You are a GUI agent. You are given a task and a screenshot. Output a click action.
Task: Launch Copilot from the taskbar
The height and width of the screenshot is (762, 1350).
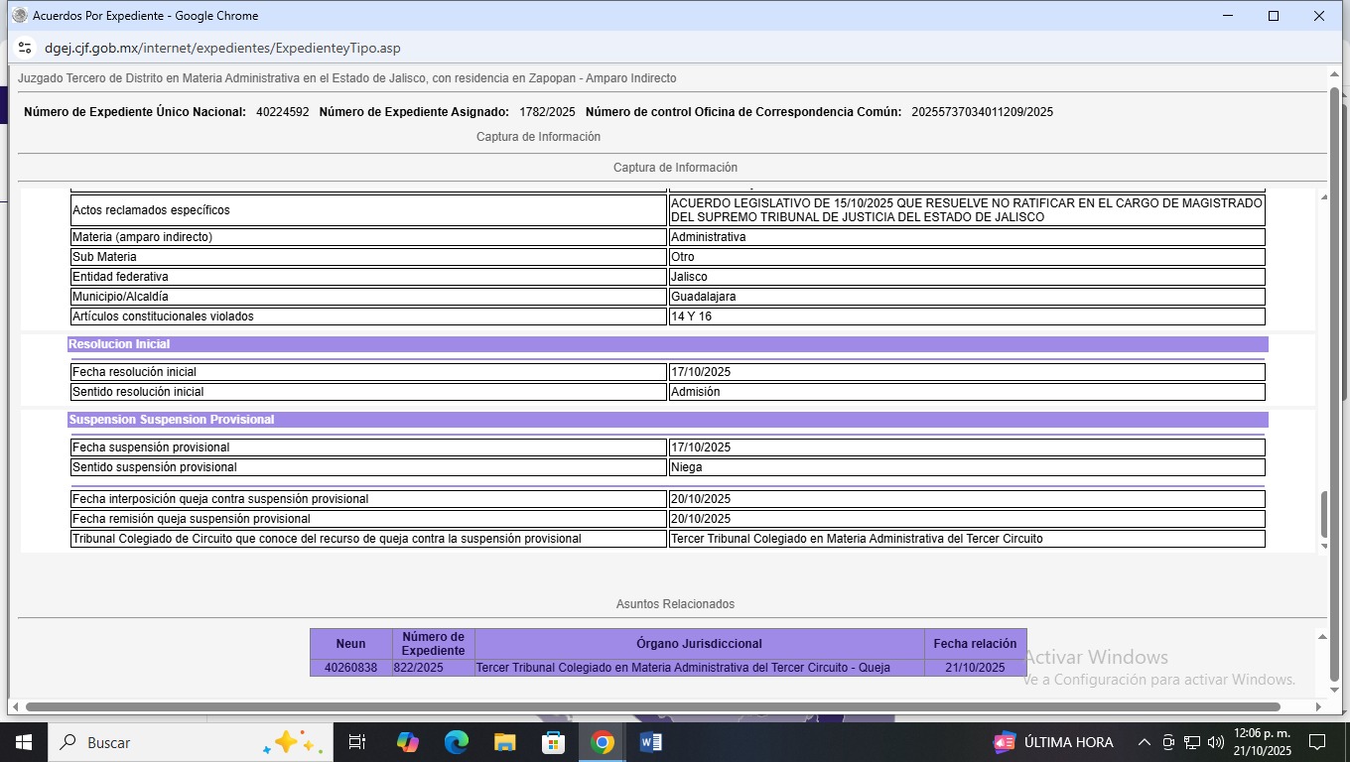coord(408,742)
